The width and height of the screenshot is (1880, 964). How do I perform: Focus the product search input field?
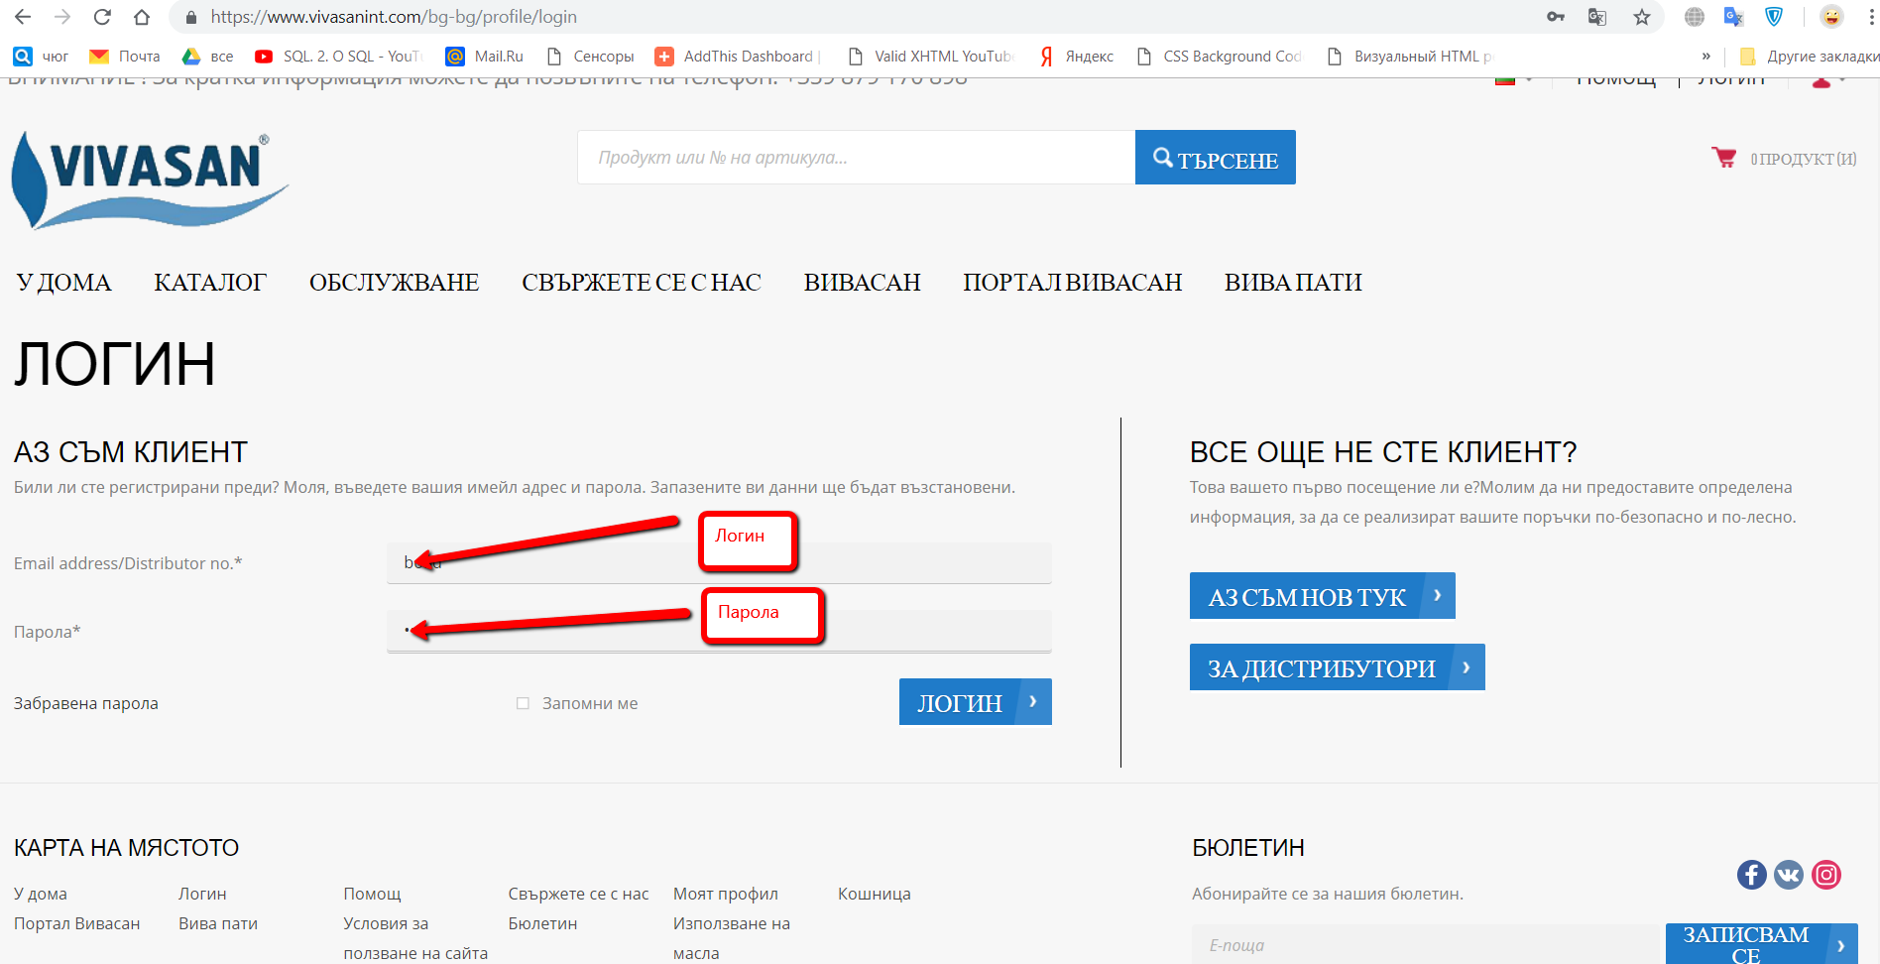tap(857, 158)
